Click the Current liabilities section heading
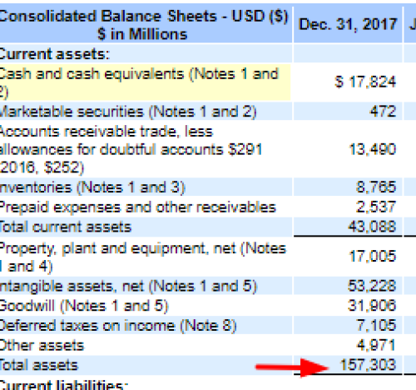416x390 pixels. coord(64,385)
